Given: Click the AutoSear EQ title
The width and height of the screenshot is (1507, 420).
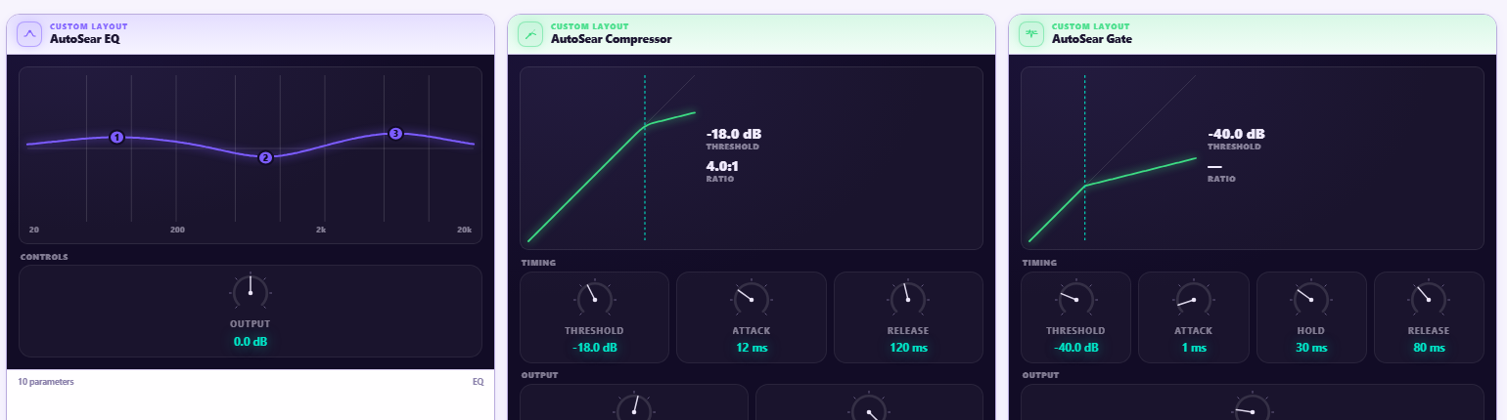Looking at the screenshot, I should pos(85,40).
